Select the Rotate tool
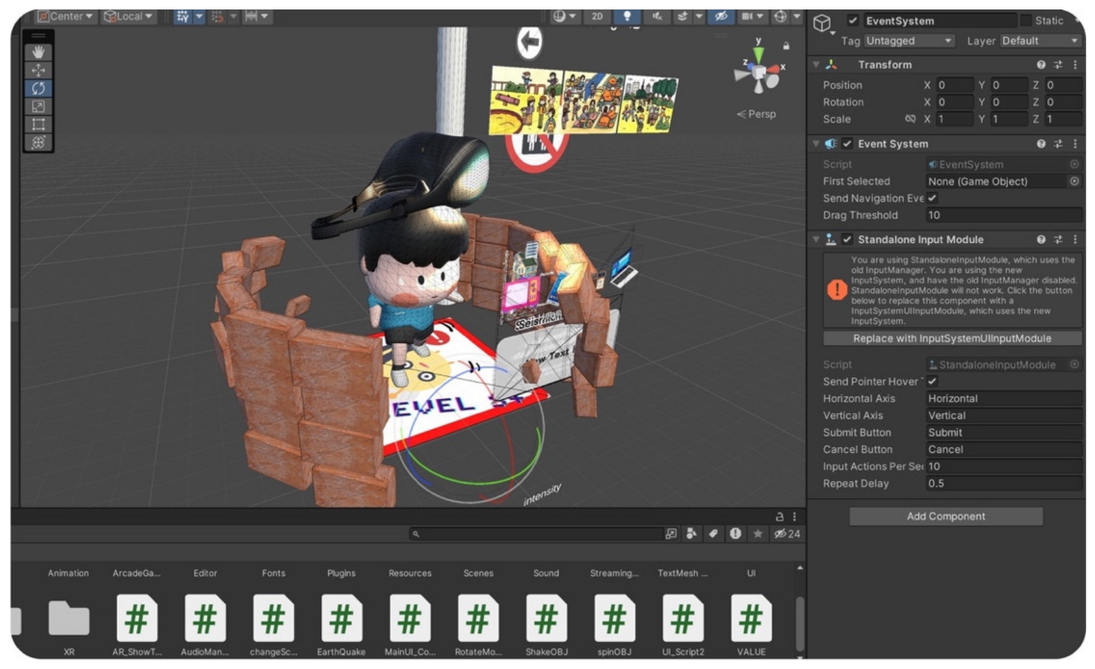The height and width of the screenshot is (669, 1095). pyautogui.click(x=38, y=88)
